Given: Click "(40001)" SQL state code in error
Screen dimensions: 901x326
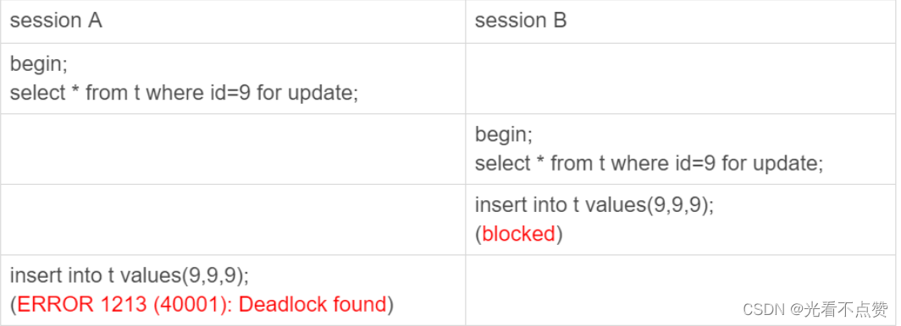Looking at the screenshot, I should (189, 304).
